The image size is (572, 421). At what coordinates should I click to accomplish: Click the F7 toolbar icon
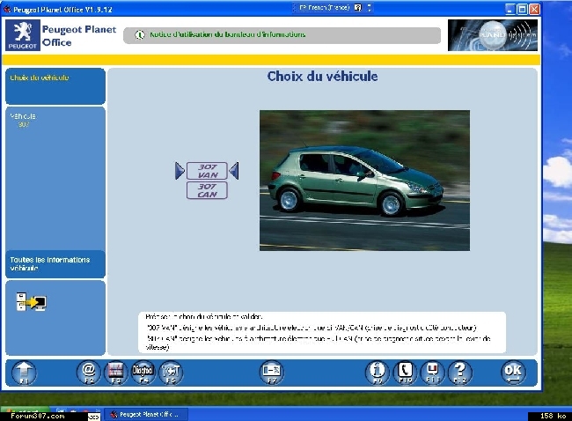[x=272, y=373]
